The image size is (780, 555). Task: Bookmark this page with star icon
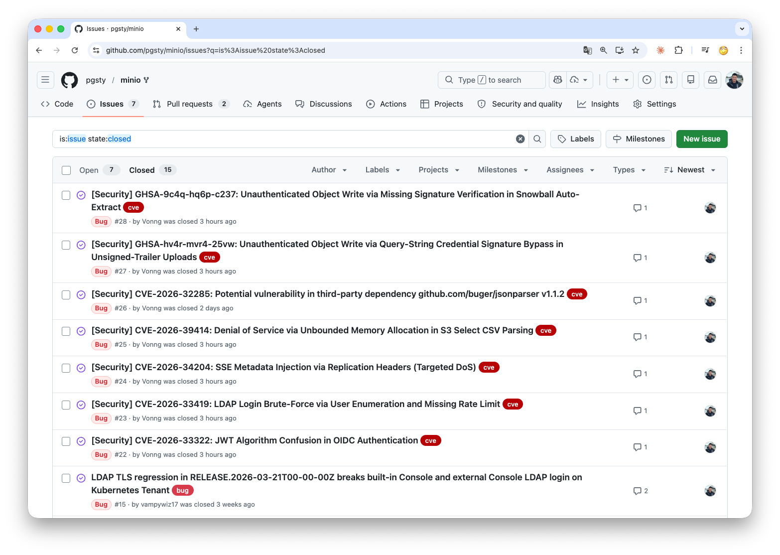pos(635,50)
